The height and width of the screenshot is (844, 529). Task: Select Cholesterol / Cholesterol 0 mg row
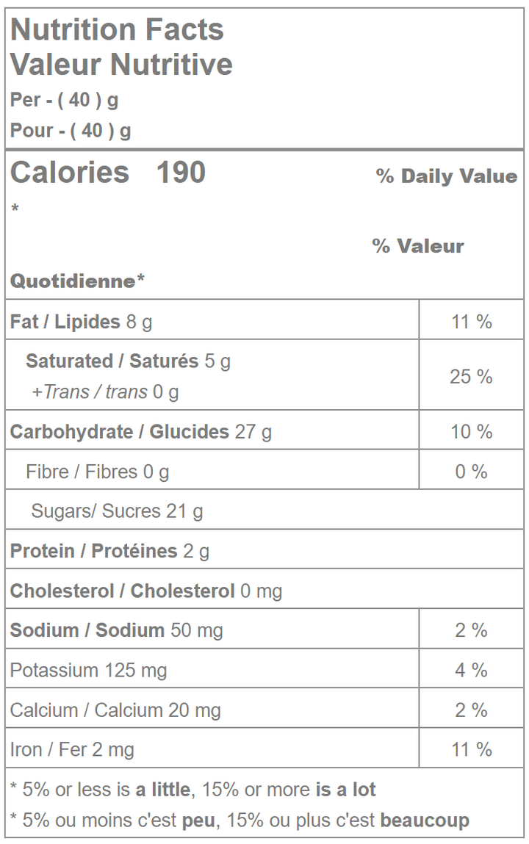[145, 591]
